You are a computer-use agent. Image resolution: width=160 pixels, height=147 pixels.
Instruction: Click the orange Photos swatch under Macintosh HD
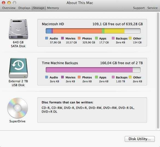click(79, 38)
